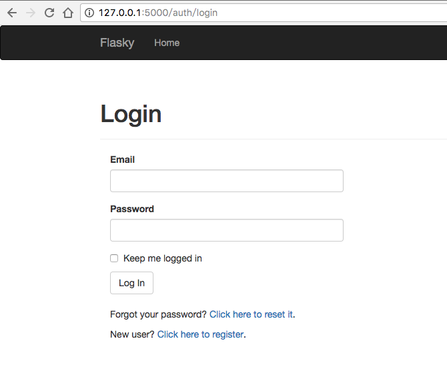Click the 'New user?' text

point(132,334)
